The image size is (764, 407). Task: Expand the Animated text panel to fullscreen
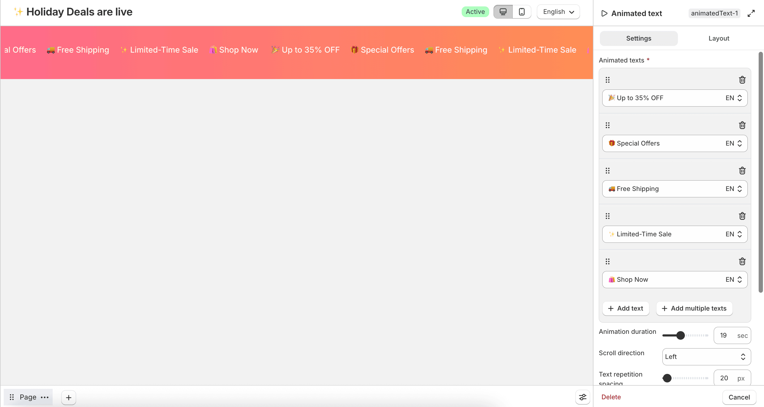pos(751,13)
